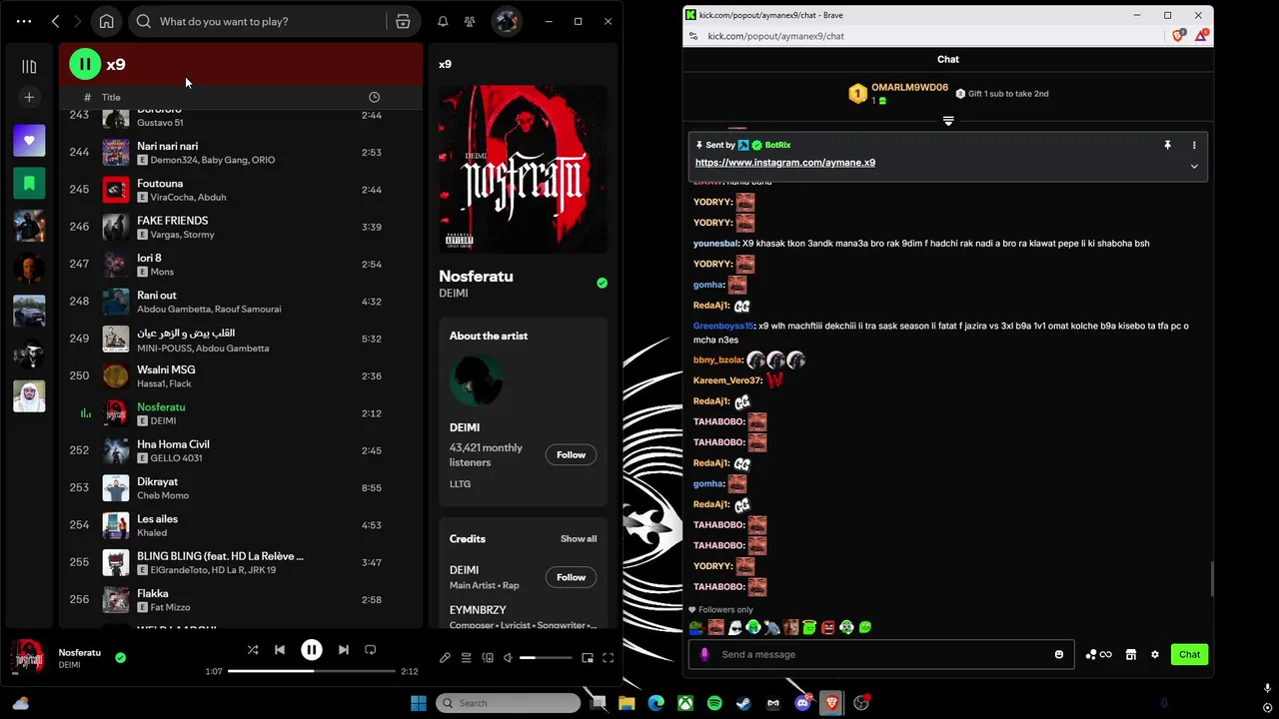The height and width of the screenshot is (719, 1279).
Task: Toggle the saved checkmark beside Nosferatu title
Action: coord(602,283)
